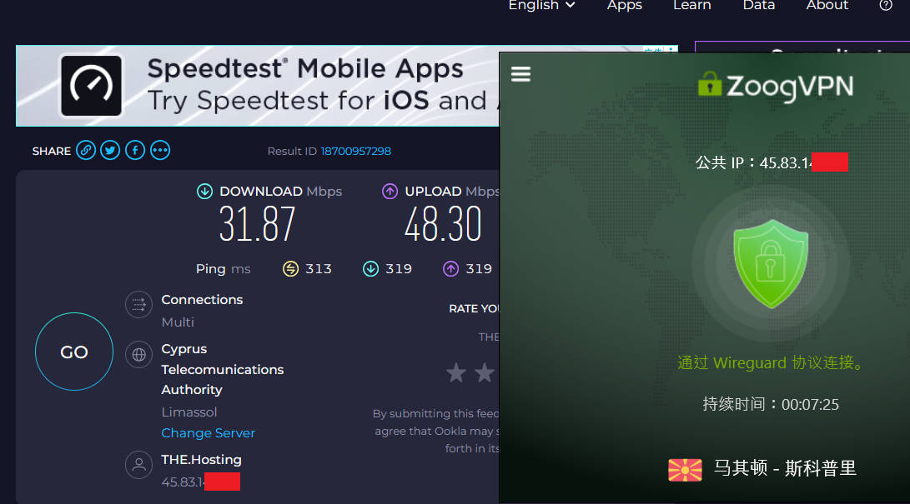910x504 pixels.
Task: Open the Data menu item
Action: pos(758,5)
